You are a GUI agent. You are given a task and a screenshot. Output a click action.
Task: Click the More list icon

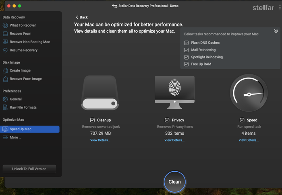coord(5,138)
